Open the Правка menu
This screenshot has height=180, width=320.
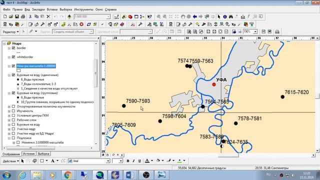click(17, 9)
